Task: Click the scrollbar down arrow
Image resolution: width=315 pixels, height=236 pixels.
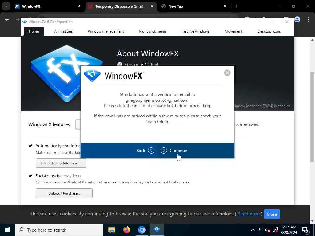Action: click(x=312, y=221)
